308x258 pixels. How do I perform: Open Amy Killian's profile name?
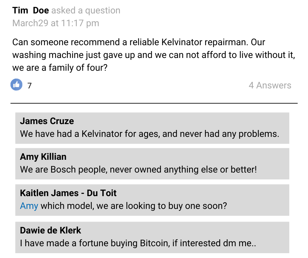43,157
